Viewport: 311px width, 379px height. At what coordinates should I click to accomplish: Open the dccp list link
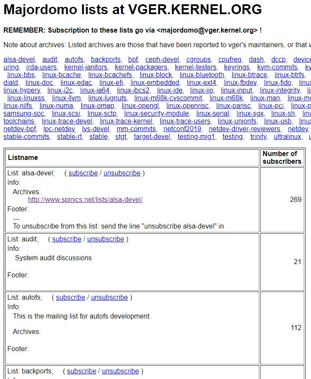[x=278, y=60]
